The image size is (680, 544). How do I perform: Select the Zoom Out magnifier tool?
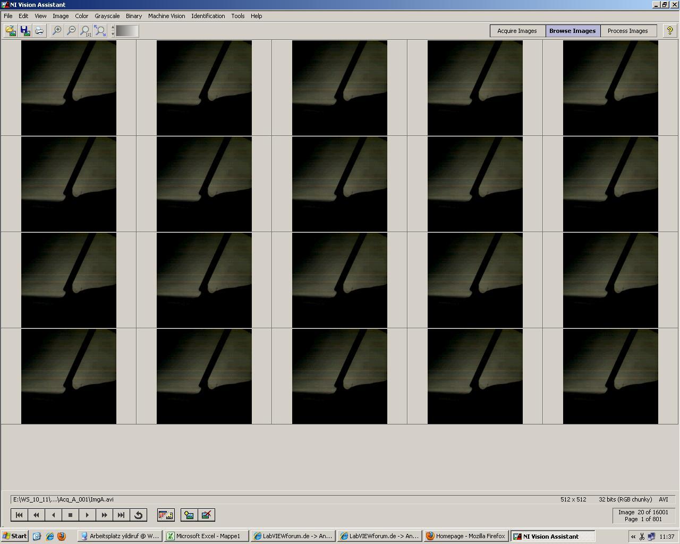(x=71, y=31)
